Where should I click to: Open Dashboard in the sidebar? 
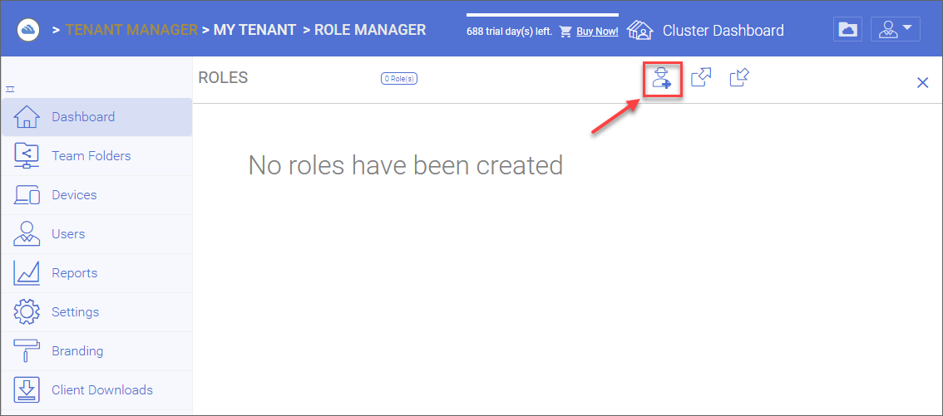point(96,117)
